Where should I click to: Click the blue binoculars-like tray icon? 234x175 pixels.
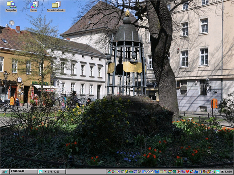pos(196,172)
